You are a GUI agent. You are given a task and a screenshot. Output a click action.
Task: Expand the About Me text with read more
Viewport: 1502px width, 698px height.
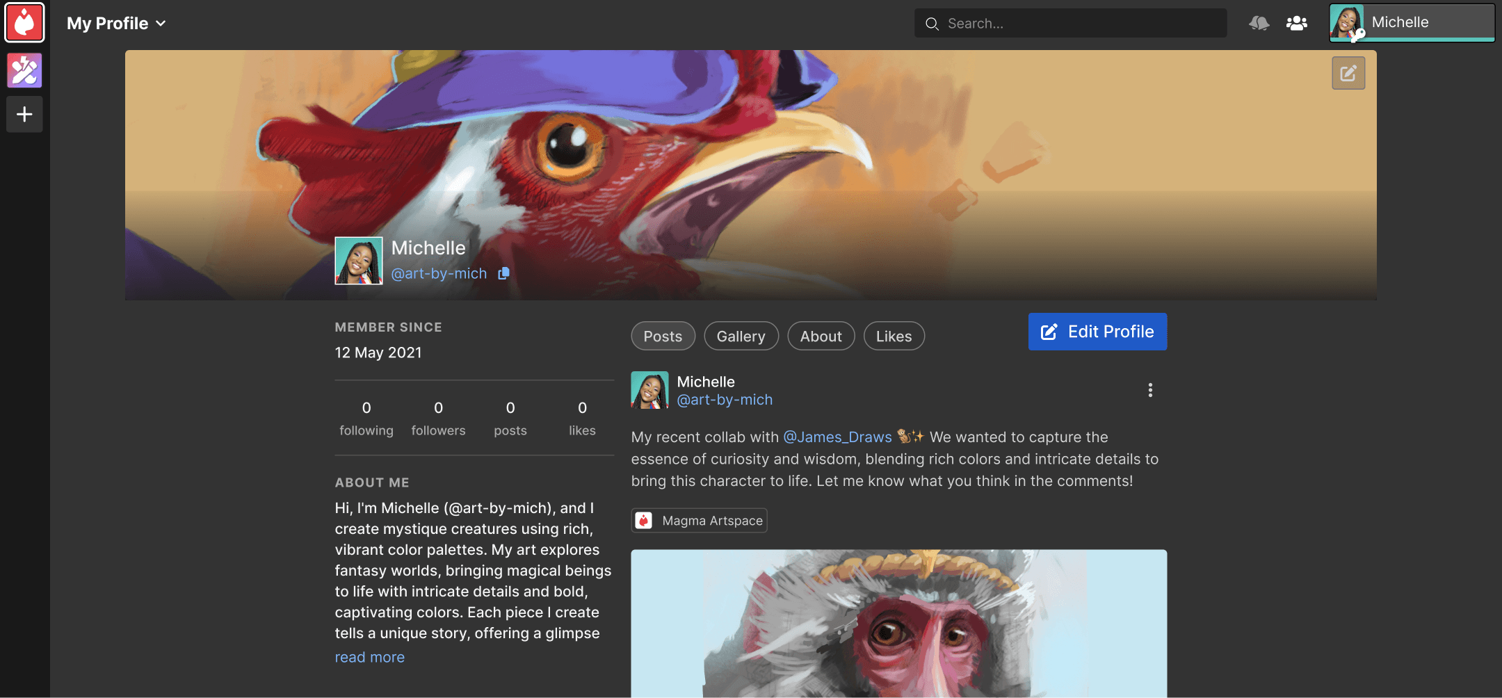tap(369, 657)
